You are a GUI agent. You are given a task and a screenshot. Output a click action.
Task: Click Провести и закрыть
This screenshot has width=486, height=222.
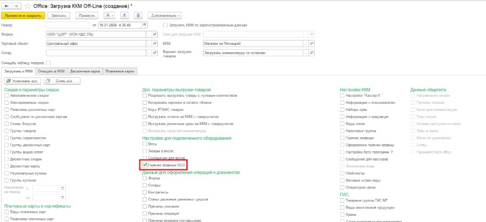pos(23,15)
